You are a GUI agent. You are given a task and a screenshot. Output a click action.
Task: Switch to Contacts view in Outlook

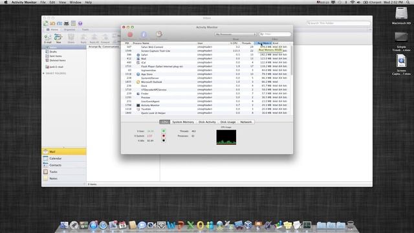(64, 165)
